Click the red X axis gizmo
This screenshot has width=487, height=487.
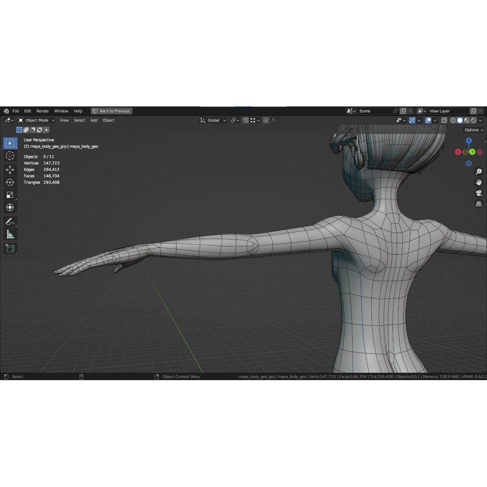pos(458,152)
